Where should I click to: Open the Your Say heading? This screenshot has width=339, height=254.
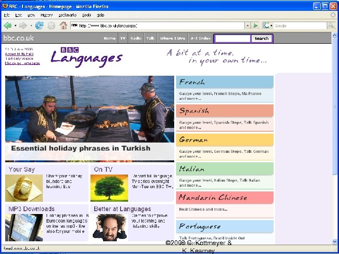click(x=22, y=169)
